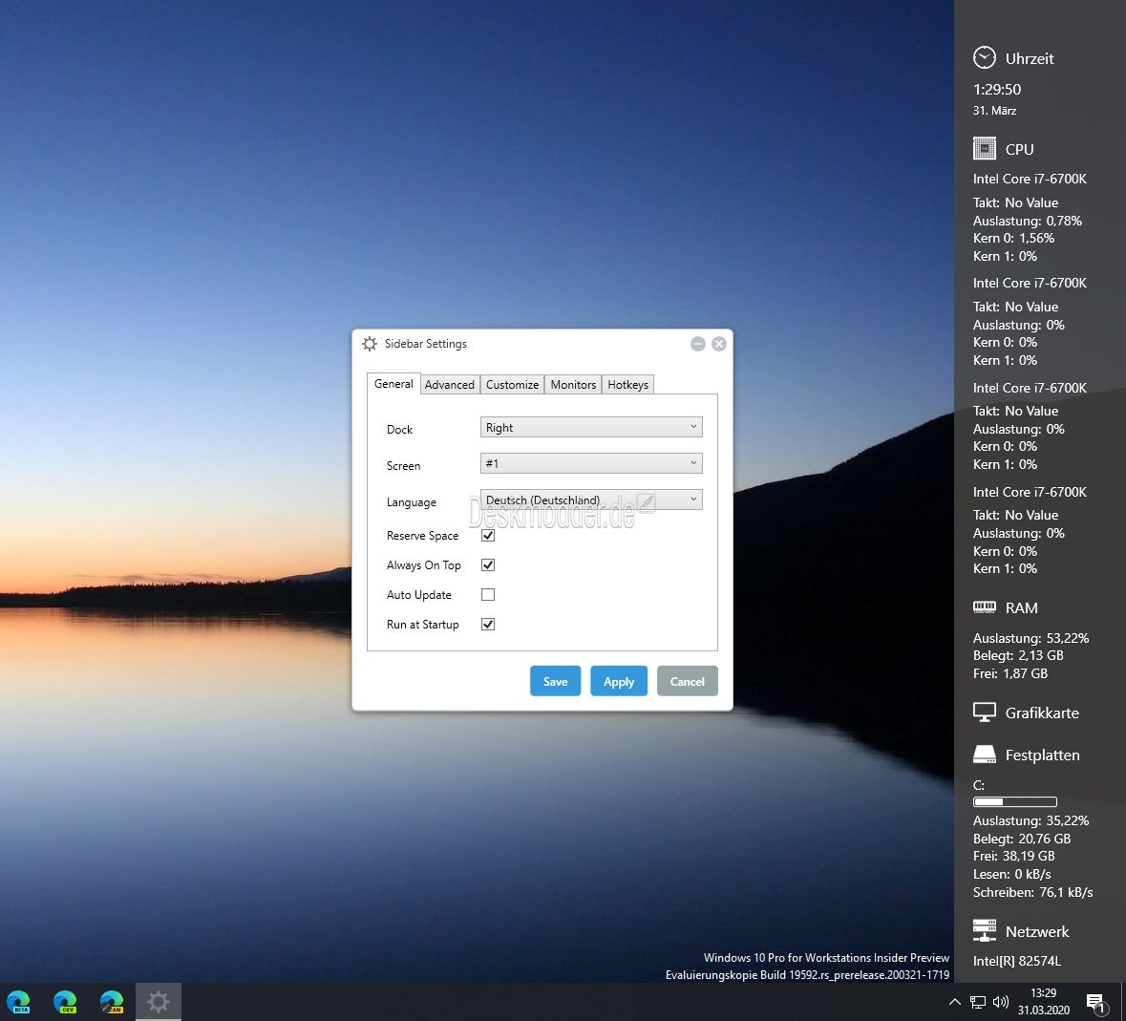Click the CPU chip icon in sidebar
Viewport: 1126px width, 1021px height.
pos(984,149)
